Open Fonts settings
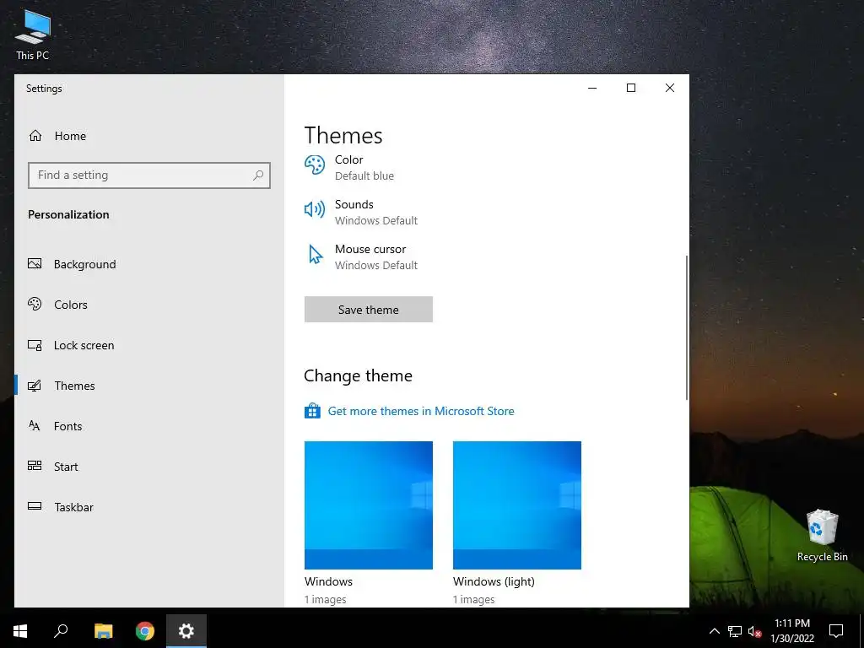This screenshot has width=864, height=648. 148,426
